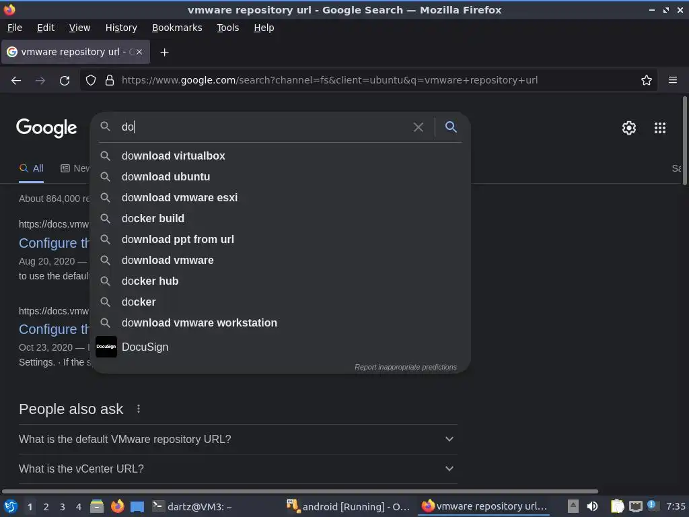This screenshot has width=689, height=517.
Task: Open the tracking protection shield icon
Action: [91, 80]
